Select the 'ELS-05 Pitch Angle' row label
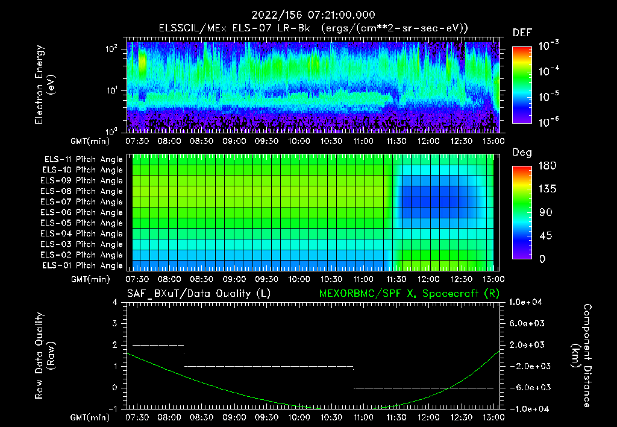The height and width of the screenshot is (427, 617). [81, 223]
